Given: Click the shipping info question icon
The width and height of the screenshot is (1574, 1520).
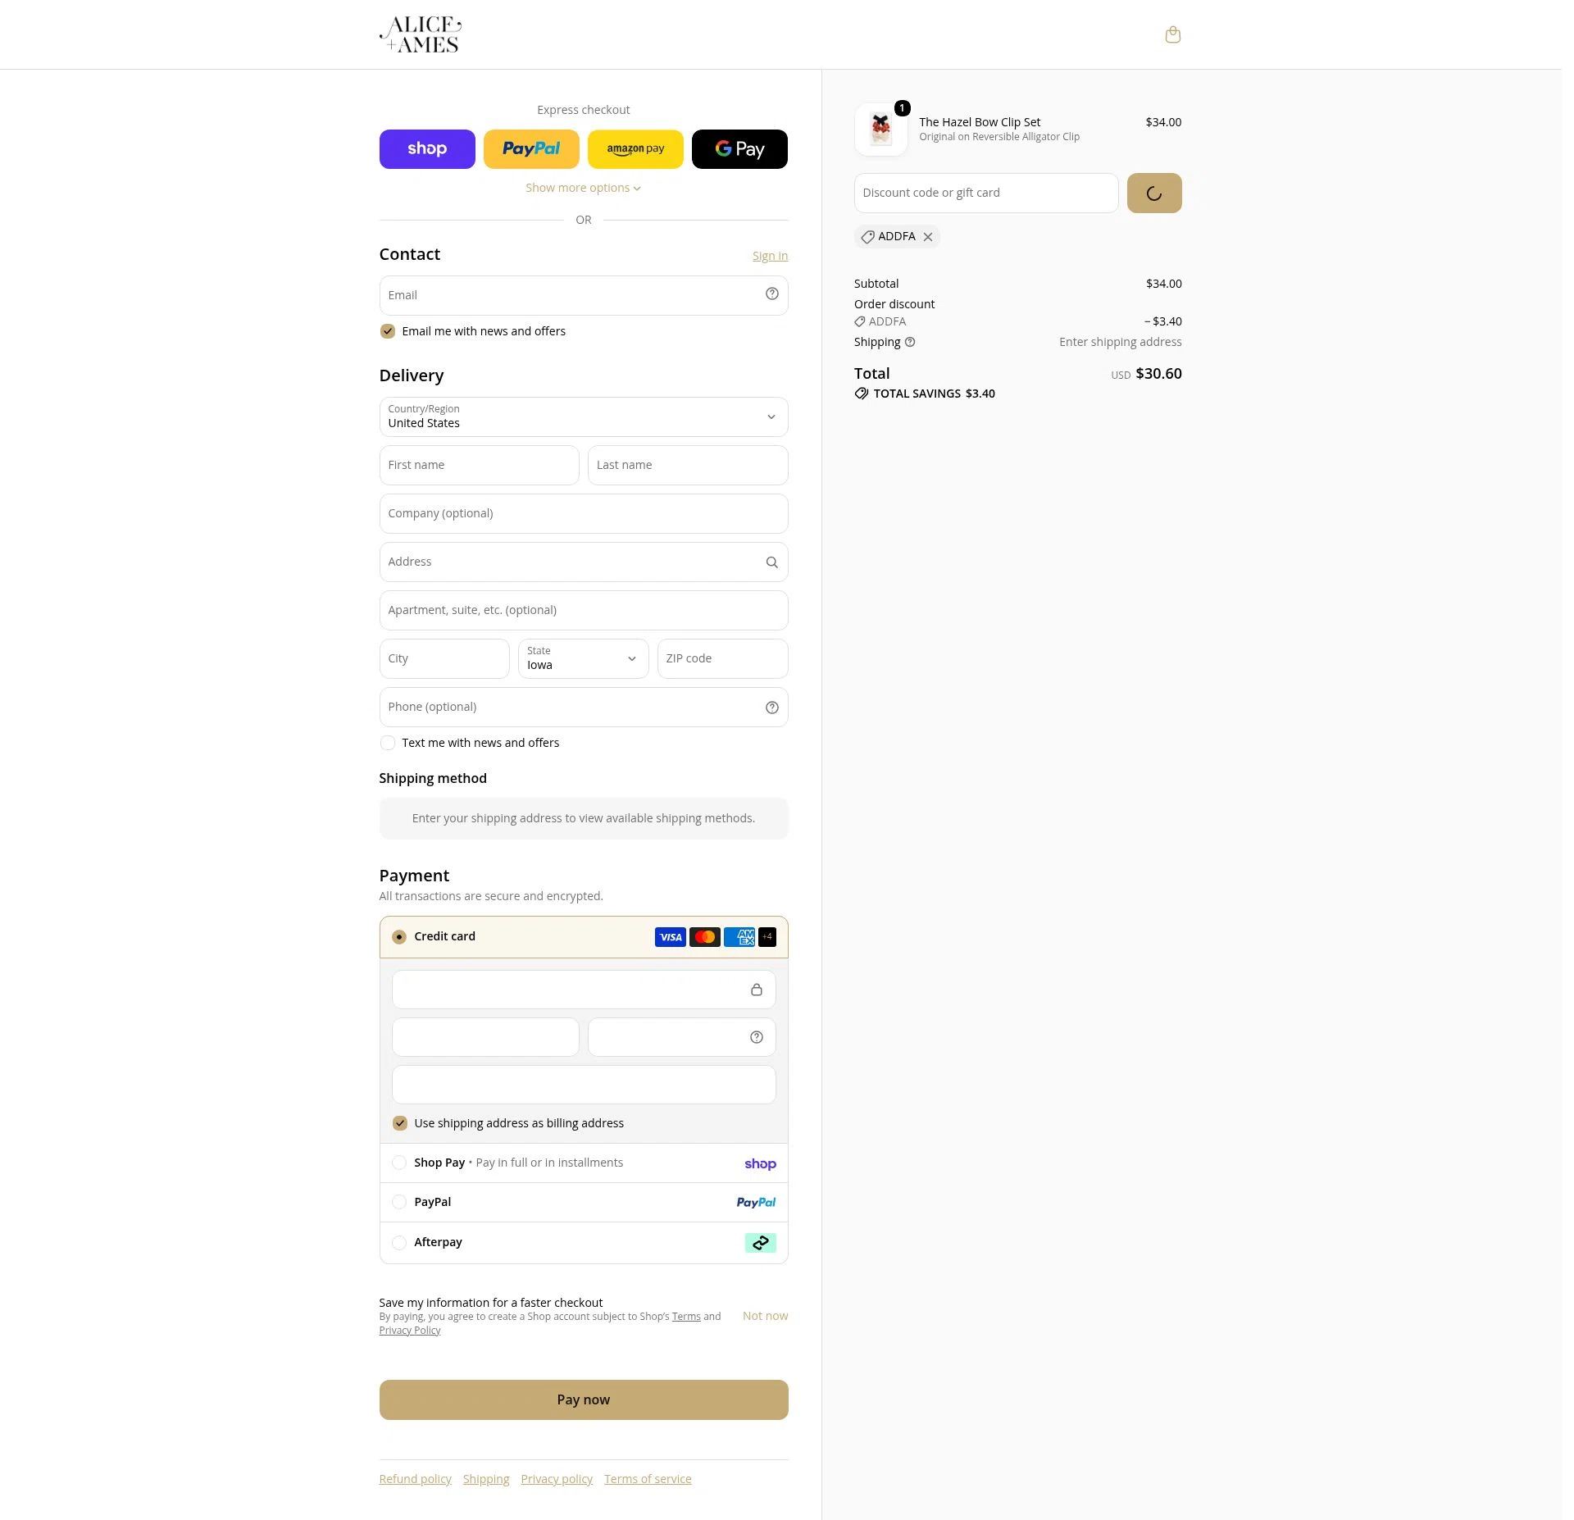Looking at the screenshot, I should click(910, 342).
